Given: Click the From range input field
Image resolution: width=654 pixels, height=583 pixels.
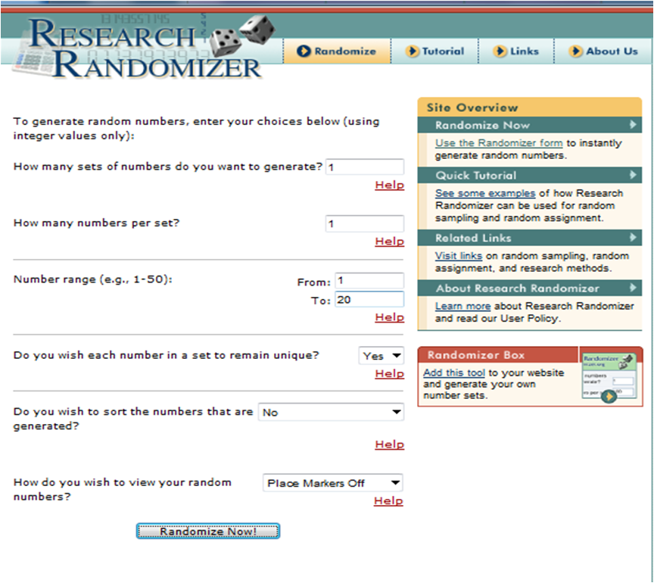Looking at the screenshot, I should coord(369,280).
